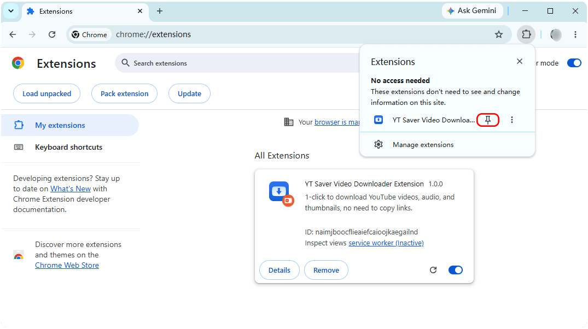Click the All Extensions heading
Viewport: 588px width, 329px height.
pos(282,156)
